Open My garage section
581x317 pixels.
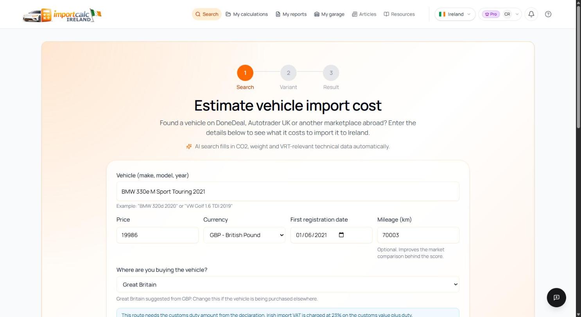(x=329, y=14)
